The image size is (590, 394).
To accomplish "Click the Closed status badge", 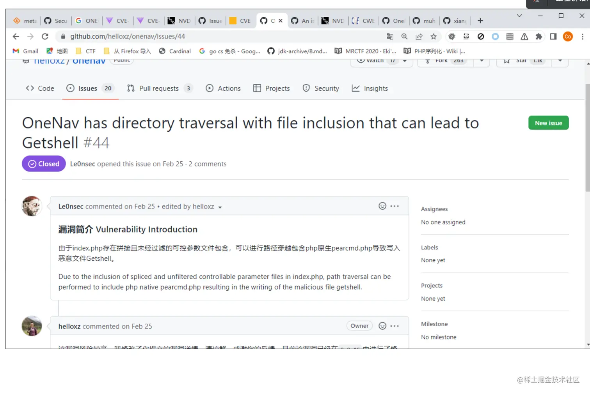I will [44, 164].
